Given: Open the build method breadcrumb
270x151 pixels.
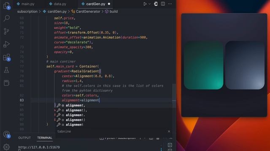Looking at the screenshot, I should 111,11.
